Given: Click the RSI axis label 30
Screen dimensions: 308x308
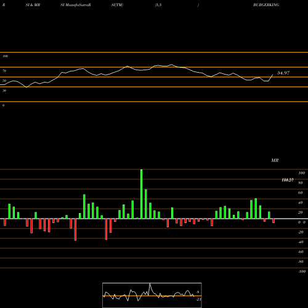Looking at the screenshot, I should (4, 91).
